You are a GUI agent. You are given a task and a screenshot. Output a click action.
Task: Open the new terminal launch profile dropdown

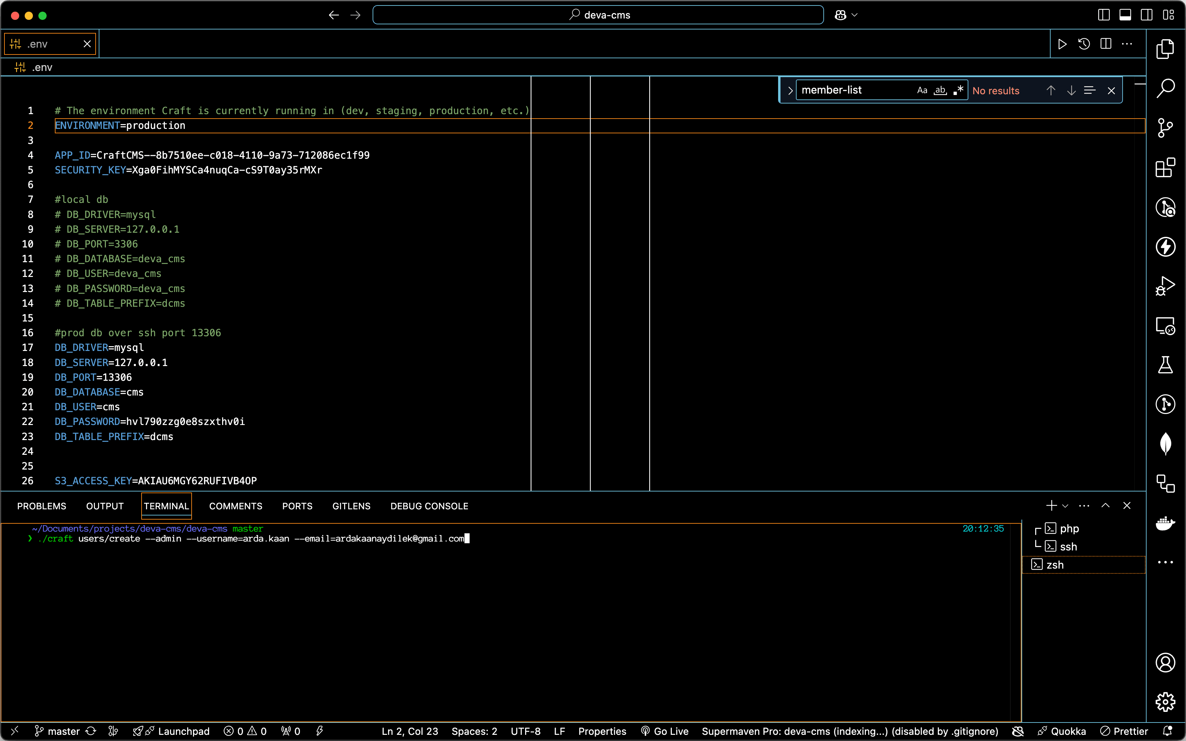(x=1065, y=506)
